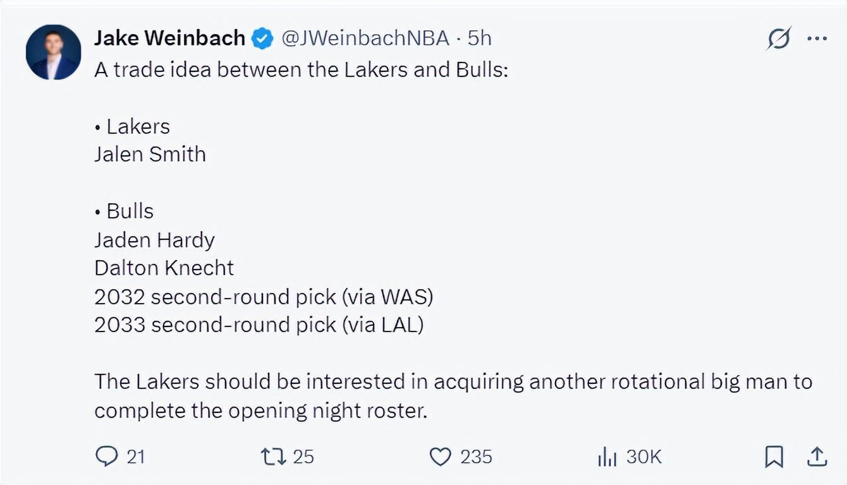View analytics via bar chart icon
The width and height of the screenshot is (847, 485).
[x=607, y=457]
